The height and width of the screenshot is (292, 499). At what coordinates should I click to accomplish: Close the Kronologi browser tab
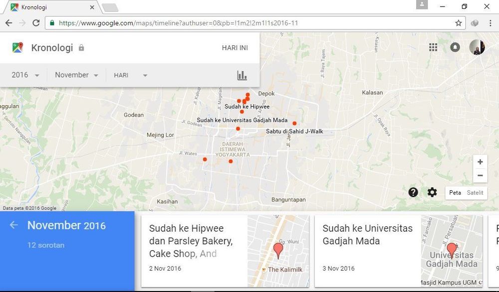pyautogui.click(x=92, y=7)
